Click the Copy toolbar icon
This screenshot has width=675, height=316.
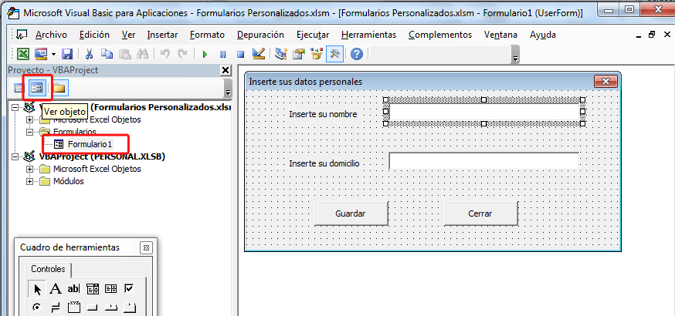107,54
